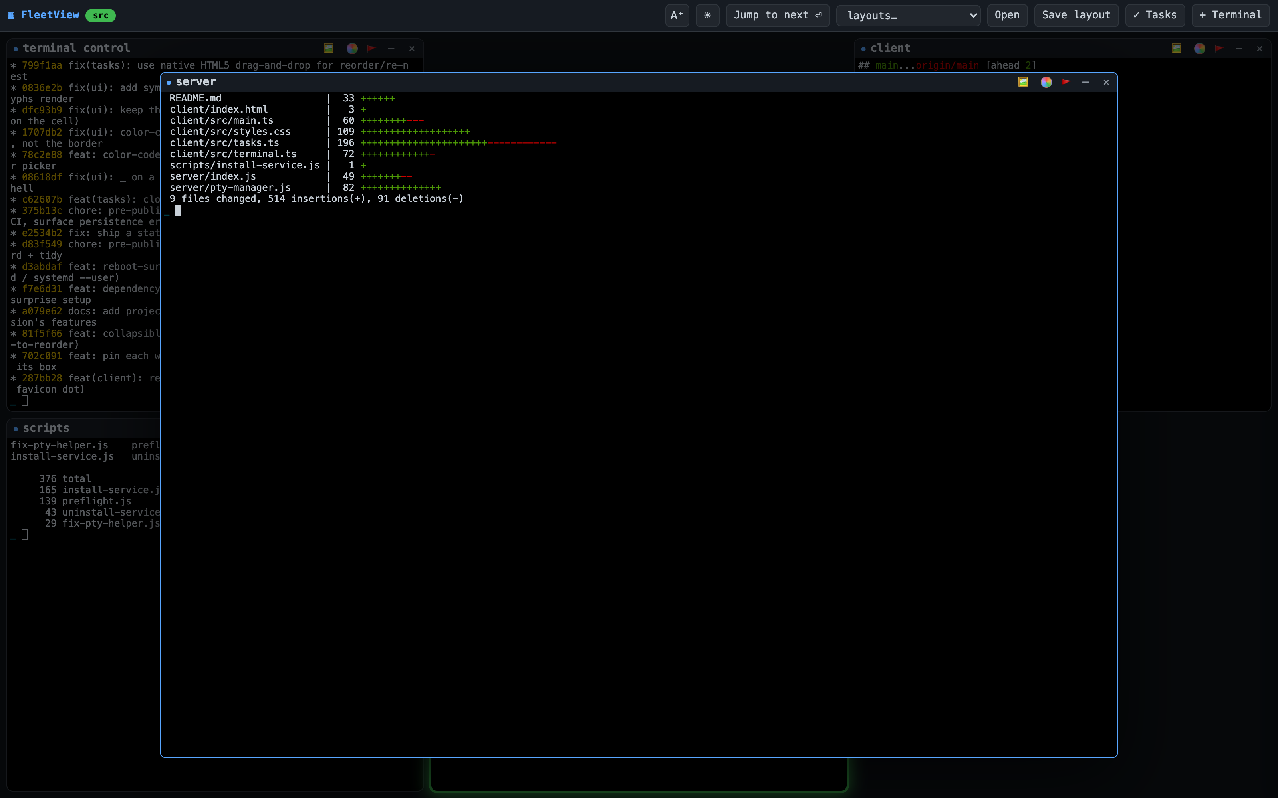Click picture frame icon in client window
1278x798 pixels.
tap(1176, 49)
